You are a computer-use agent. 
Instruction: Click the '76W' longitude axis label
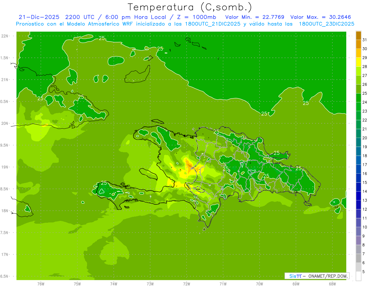click(41, 284)
